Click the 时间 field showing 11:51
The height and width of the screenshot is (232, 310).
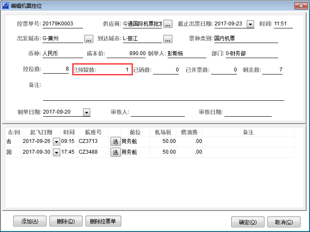[x=283, y=24]
